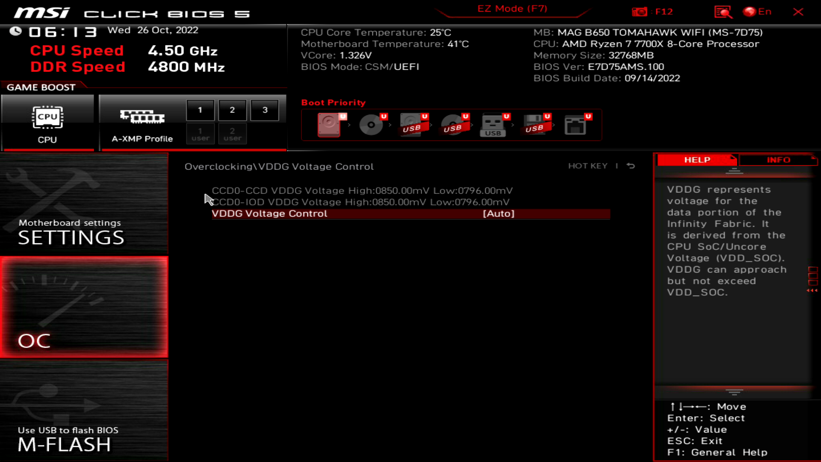Click the OC section icon in sidebar
This screenshot has width=821, height=462.
pos(85,307)
